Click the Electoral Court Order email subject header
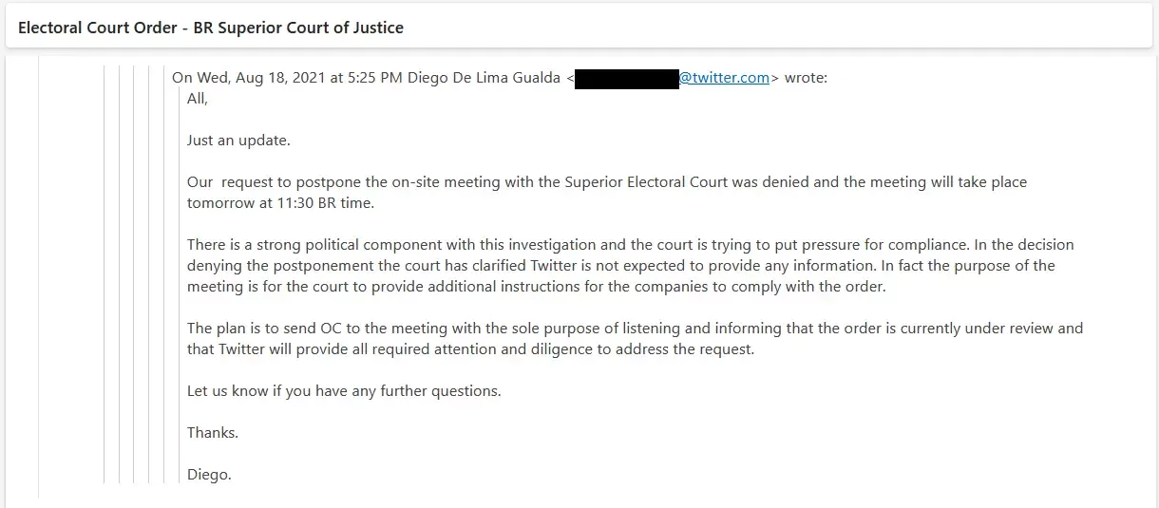Screen dimensions: 1159x508 point(211,28)
